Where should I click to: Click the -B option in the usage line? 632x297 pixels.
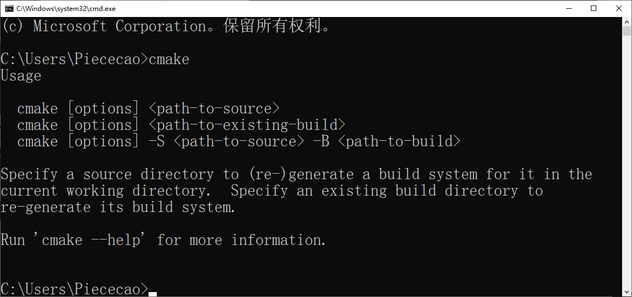click(321, 141)
